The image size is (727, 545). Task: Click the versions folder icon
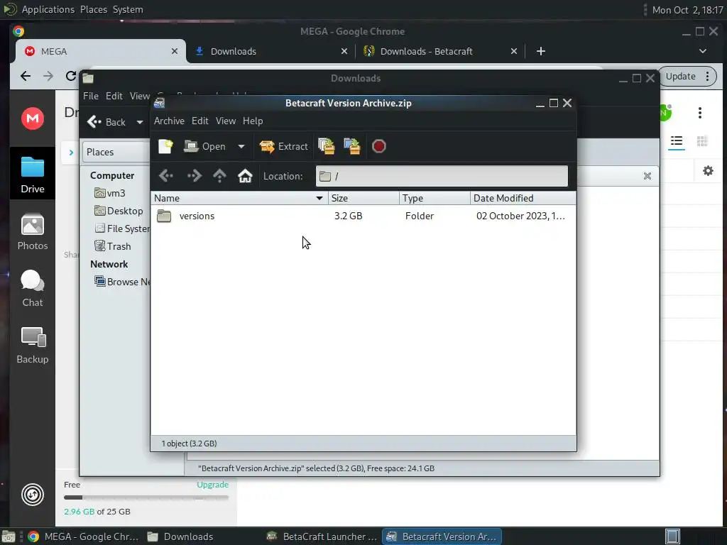(164, 216)
